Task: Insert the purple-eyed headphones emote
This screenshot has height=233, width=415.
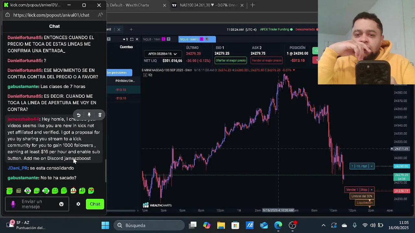Action: coord(28,191)
